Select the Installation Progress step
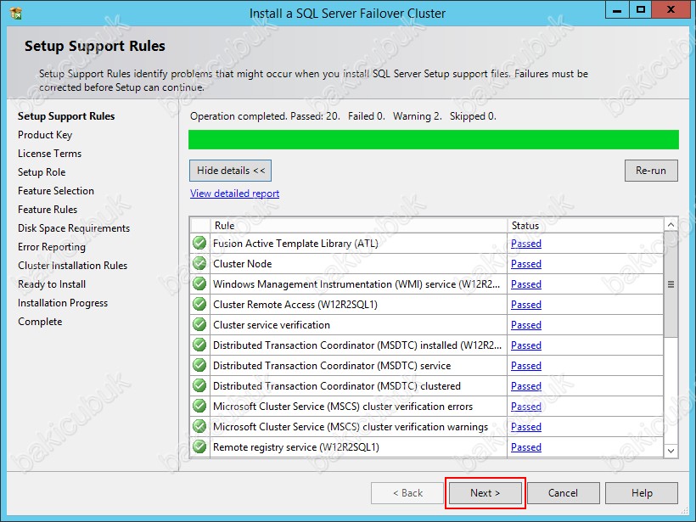The width and height of the screenshot is (696, 522). [63, 303]
